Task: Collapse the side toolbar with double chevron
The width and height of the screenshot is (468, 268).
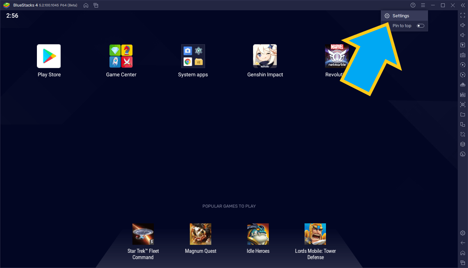Action: [463, 5]
